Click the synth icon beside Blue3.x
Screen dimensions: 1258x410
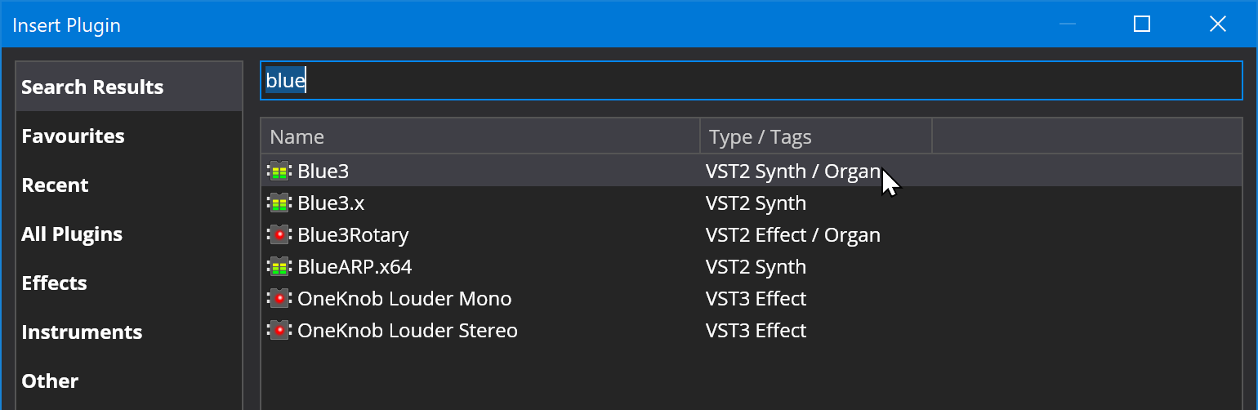279,203
